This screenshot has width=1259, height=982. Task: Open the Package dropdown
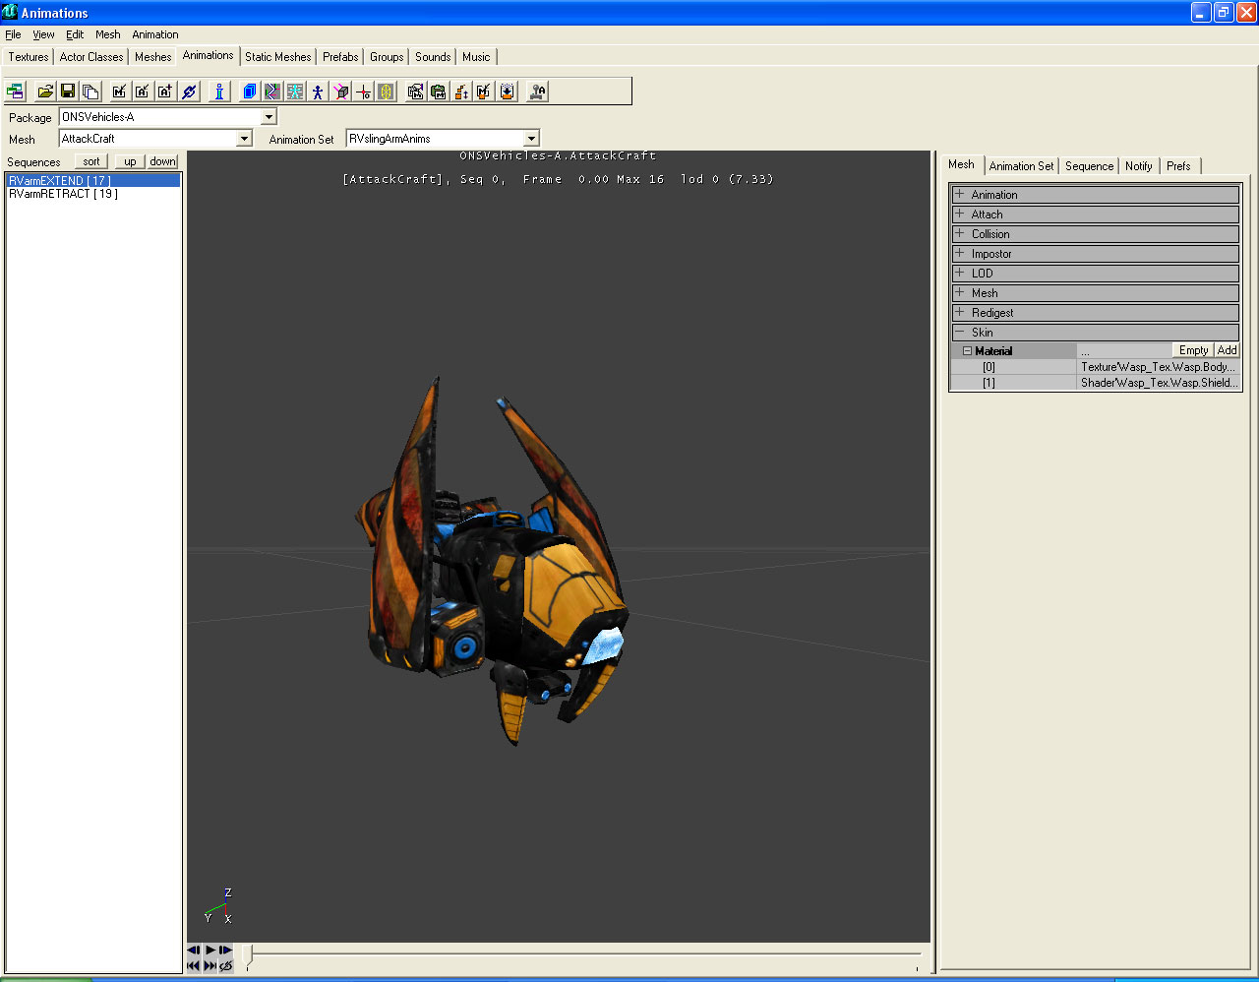(x=269, y=117)
